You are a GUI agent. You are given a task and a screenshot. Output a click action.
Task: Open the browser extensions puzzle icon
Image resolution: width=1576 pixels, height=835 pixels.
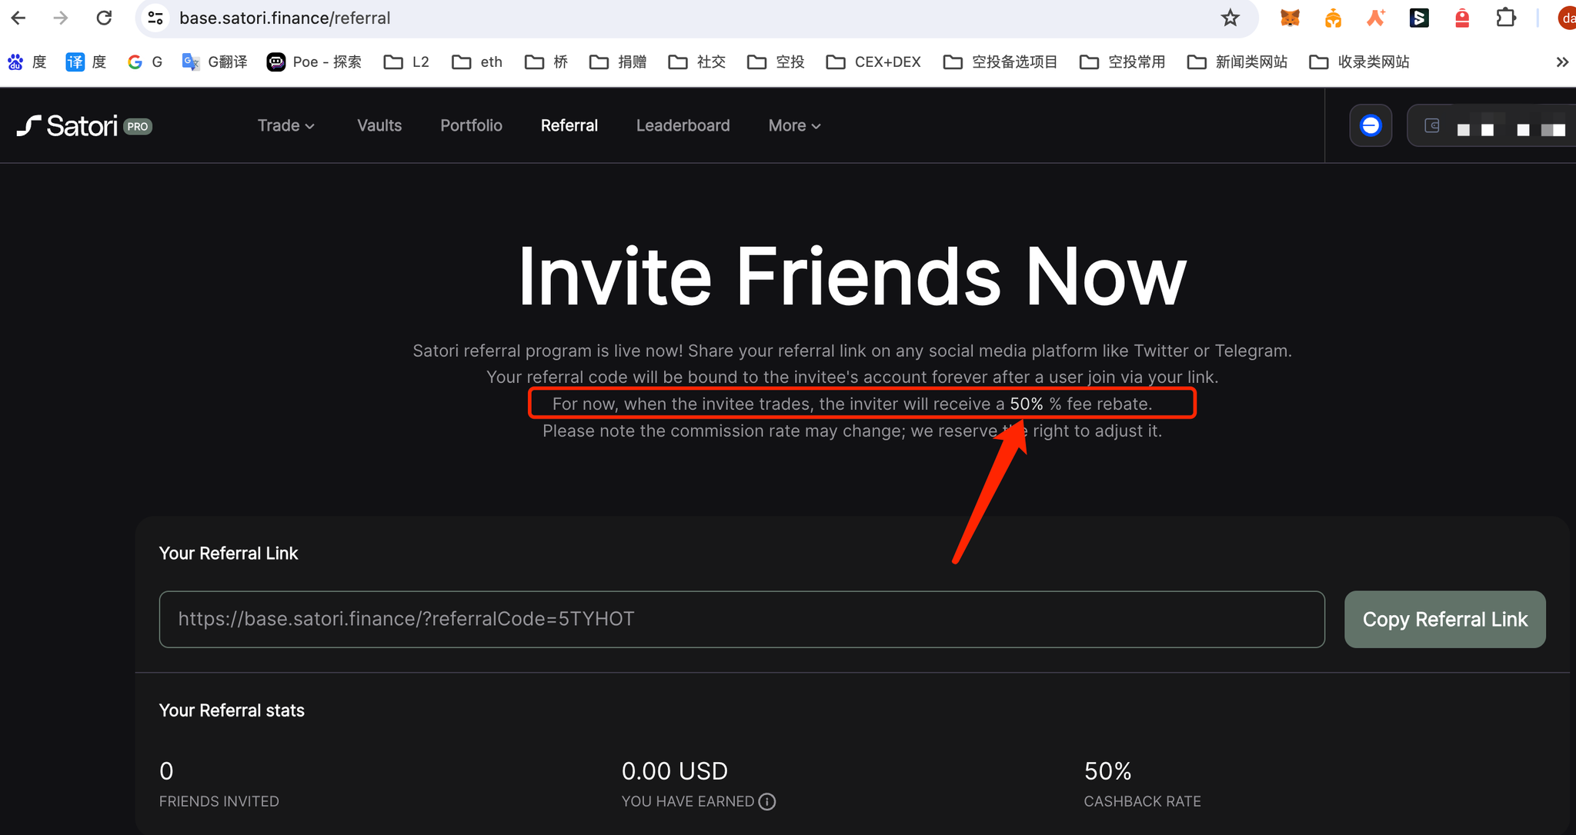coord(1506,18)
